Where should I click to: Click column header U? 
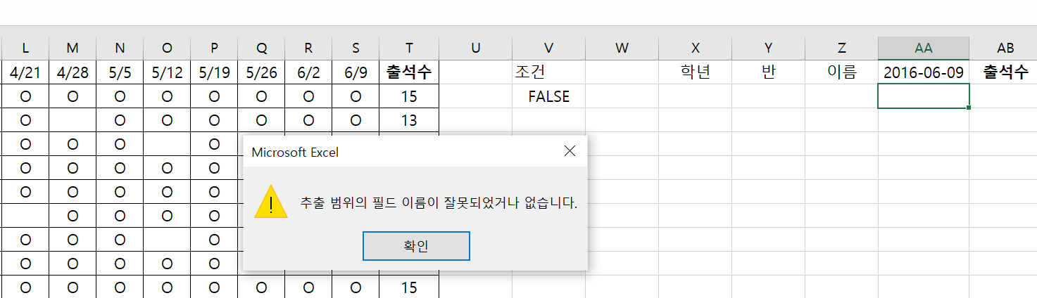coord(475,48)
